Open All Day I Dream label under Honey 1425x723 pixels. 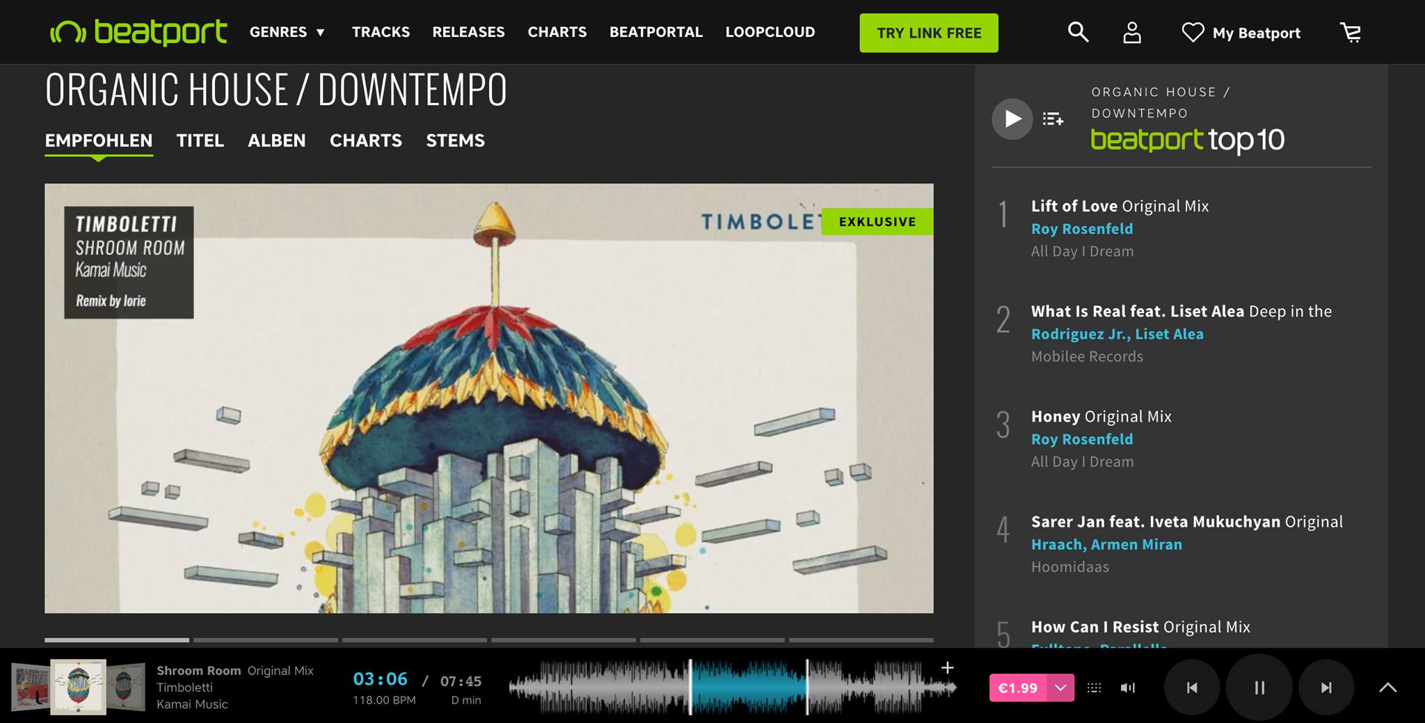pyautogui.click(x=1082, y=461)
